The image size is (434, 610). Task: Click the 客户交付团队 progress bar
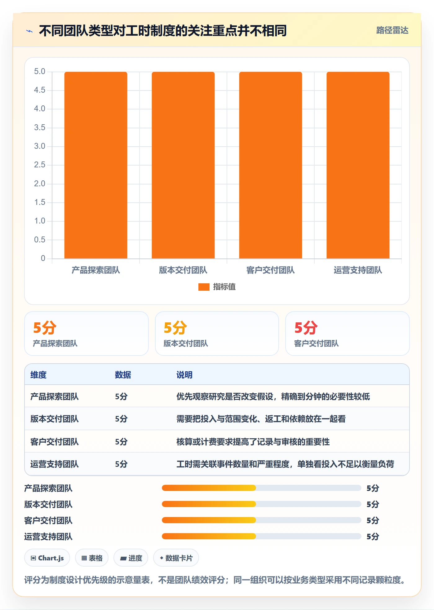pyautogui.click(x=262, y=520)
